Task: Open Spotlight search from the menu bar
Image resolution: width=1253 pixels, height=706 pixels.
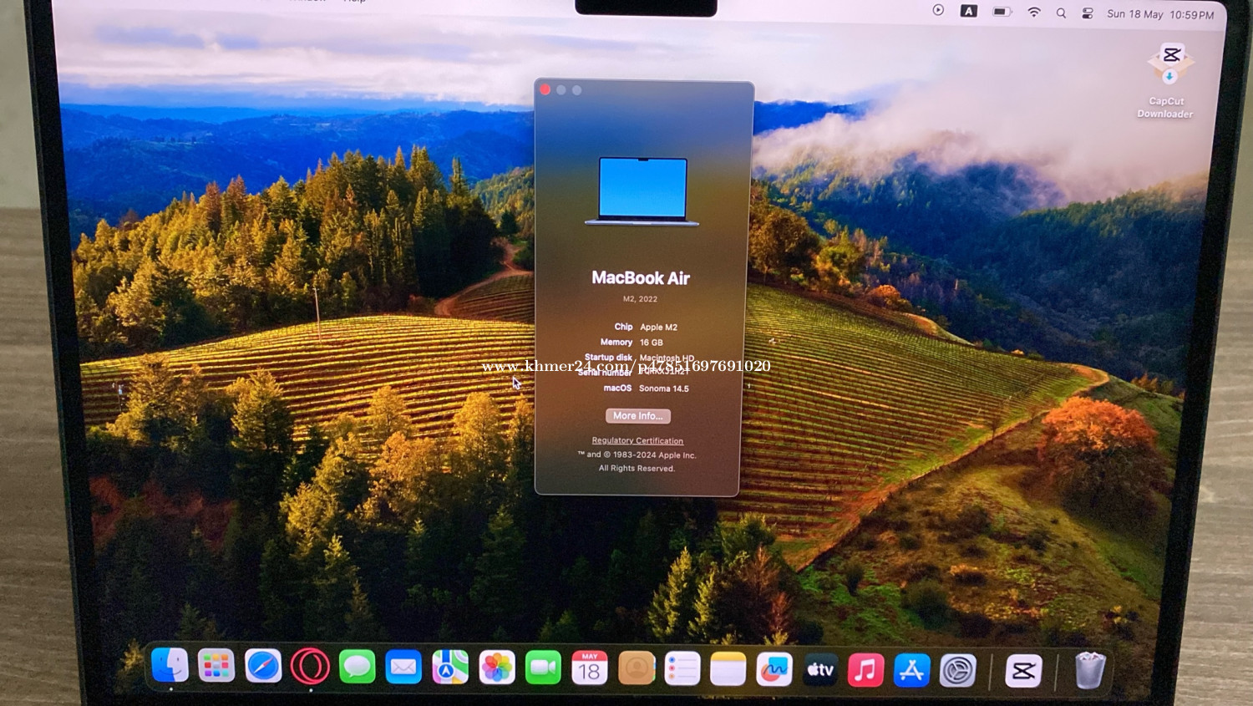Action: point(1061,13)
